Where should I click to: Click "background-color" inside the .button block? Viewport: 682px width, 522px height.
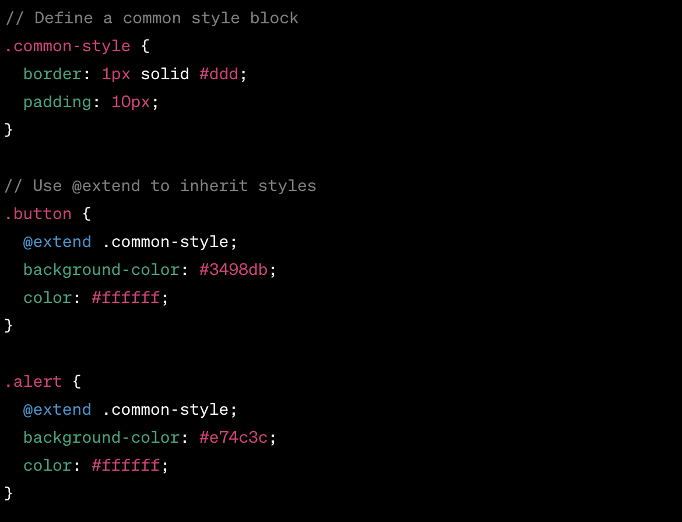tap(101, 270)
